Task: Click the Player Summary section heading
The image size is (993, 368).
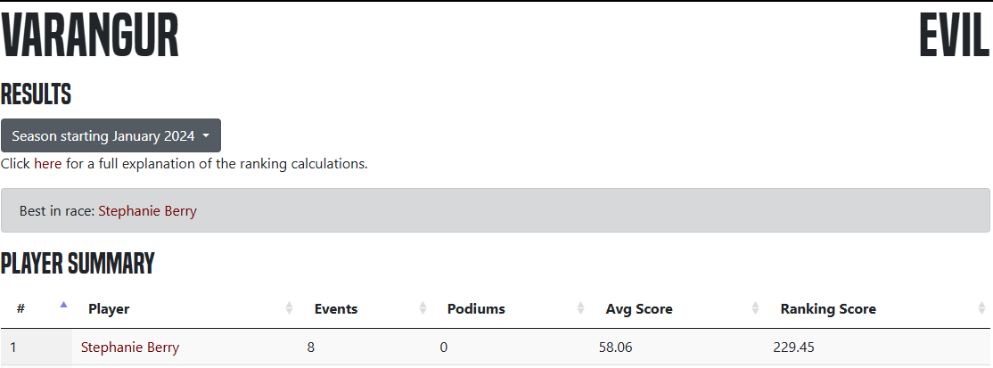Action: [x=78, y=264]
